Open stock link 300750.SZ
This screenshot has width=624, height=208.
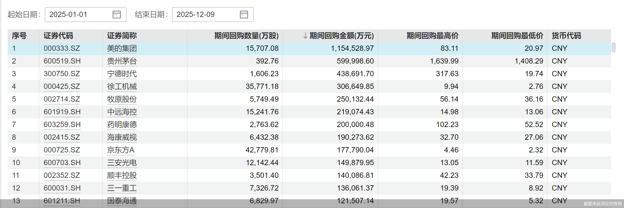point(62,74)
